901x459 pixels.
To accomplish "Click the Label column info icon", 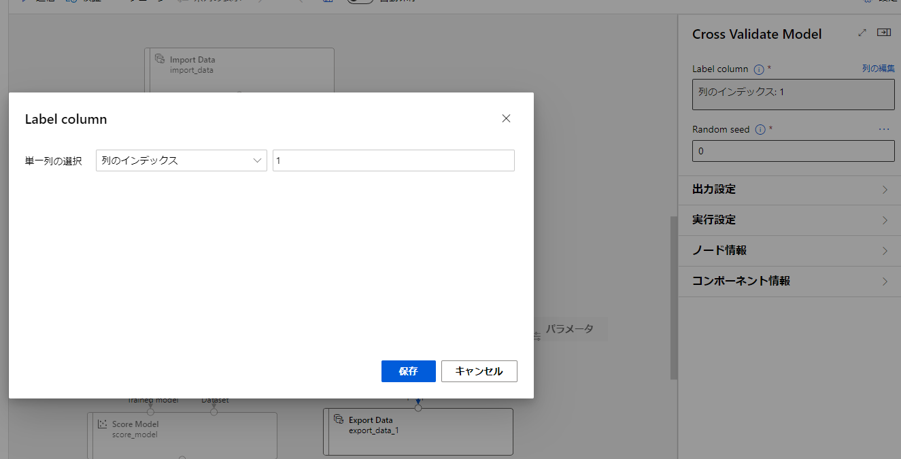I will coord(760,69).
